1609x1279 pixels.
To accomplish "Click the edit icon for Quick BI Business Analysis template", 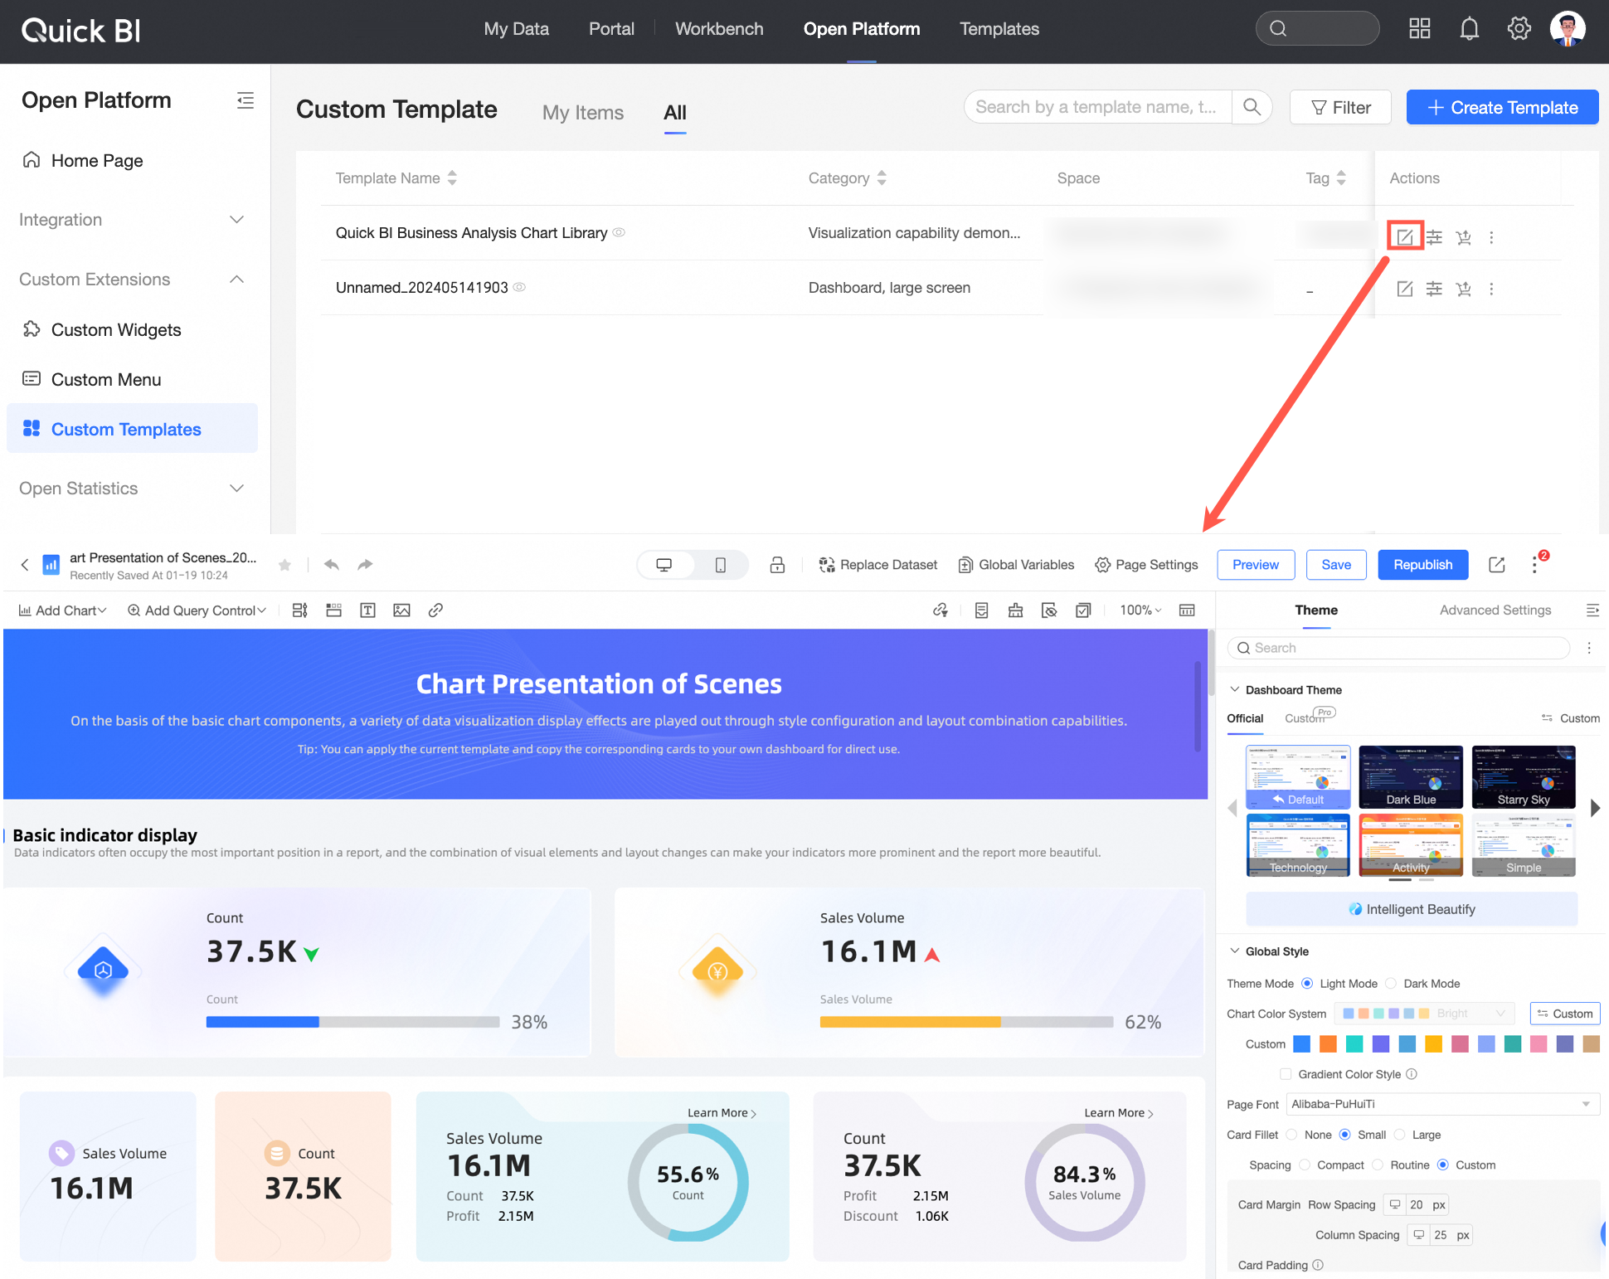I will coord(1404,237).
